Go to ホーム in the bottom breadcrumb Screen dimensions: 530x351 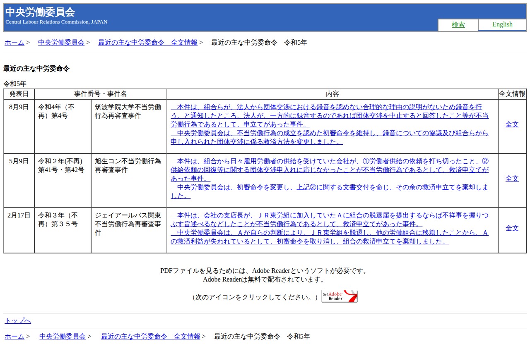(x=14, y=337)
